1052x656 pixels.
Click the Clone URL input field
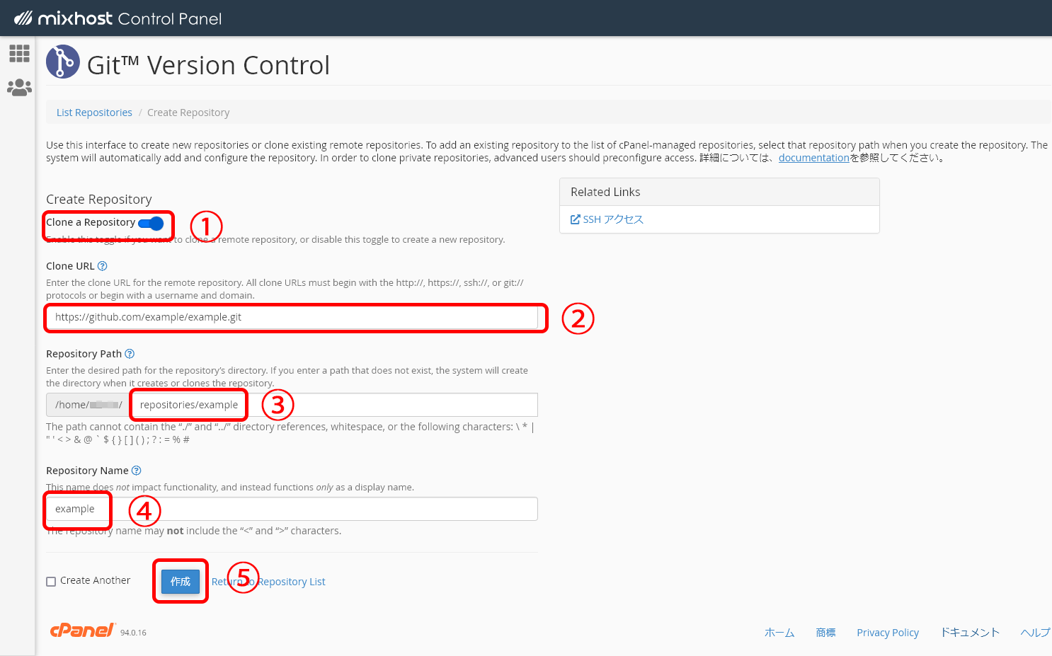pos(292,318)
